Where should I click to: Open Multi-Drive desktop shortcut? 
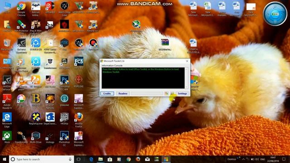coord(36,137)
